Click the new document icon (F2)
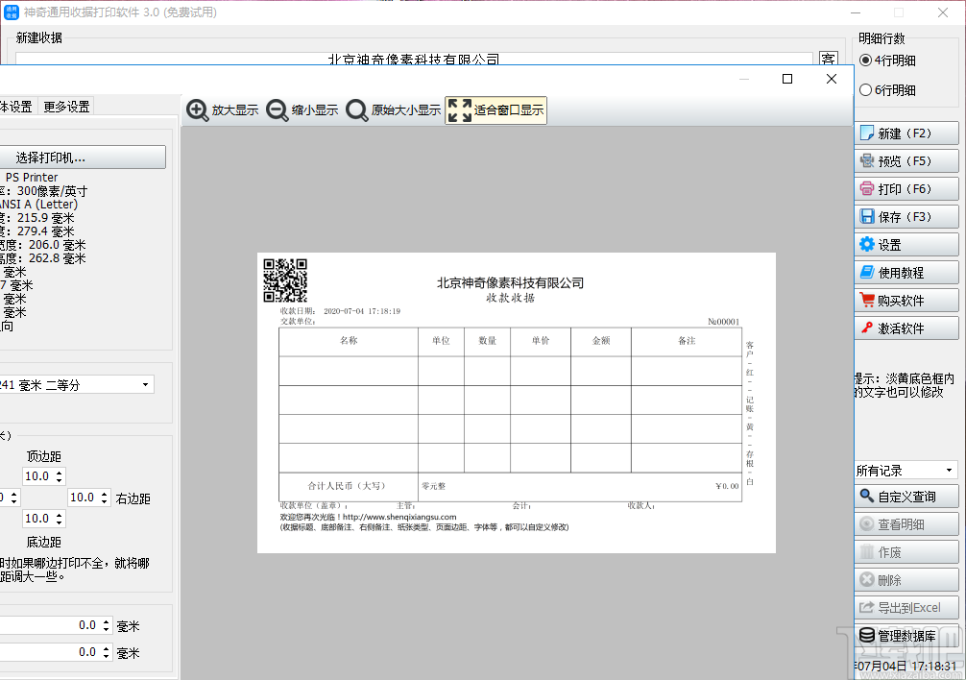 click(867, 134)
